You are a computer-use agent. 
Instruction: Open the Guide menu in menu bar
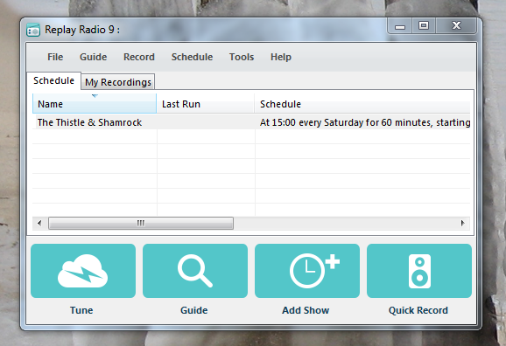94,57
